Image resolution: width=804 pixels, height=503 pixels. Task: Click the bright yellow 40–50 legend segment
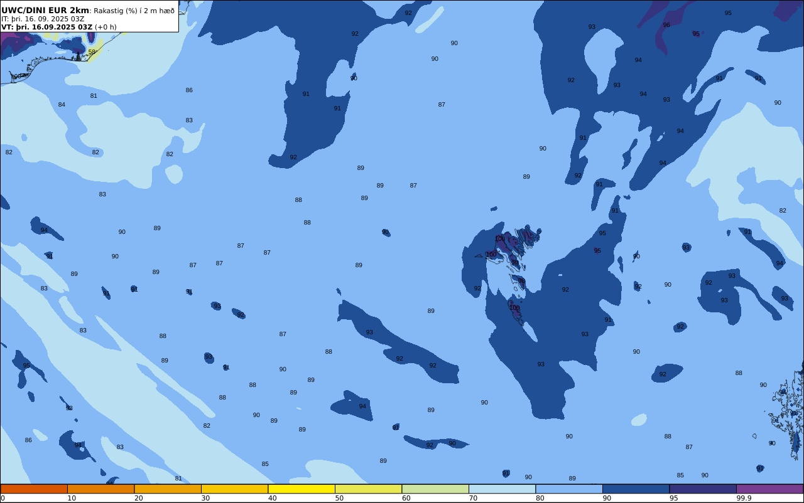[x=301, y=489]
